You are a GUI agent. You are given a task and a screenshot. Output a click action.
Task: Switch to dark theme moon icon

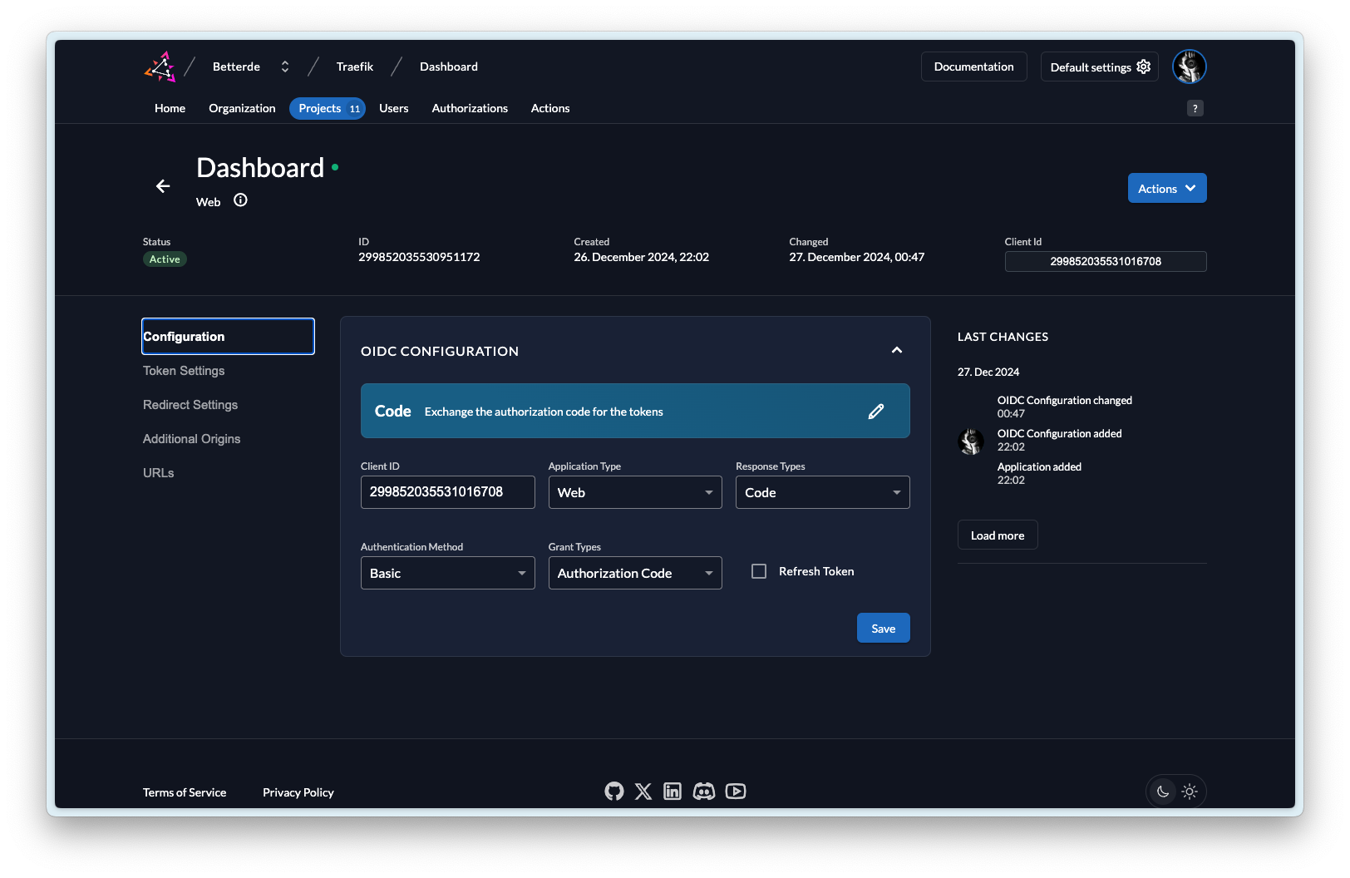1162,792
